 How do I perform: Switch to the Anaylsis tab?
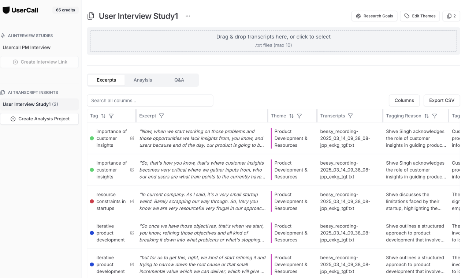(143, 80)
